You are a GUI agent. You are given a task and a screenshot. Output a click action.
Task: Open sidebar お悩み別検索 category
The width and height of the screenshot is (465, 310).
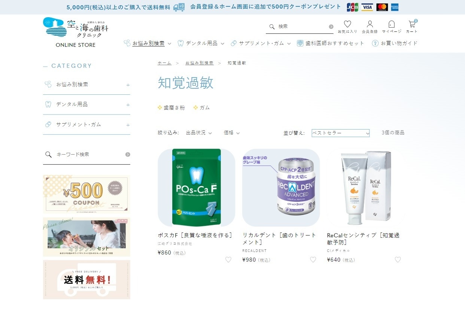tap(72, 84)
